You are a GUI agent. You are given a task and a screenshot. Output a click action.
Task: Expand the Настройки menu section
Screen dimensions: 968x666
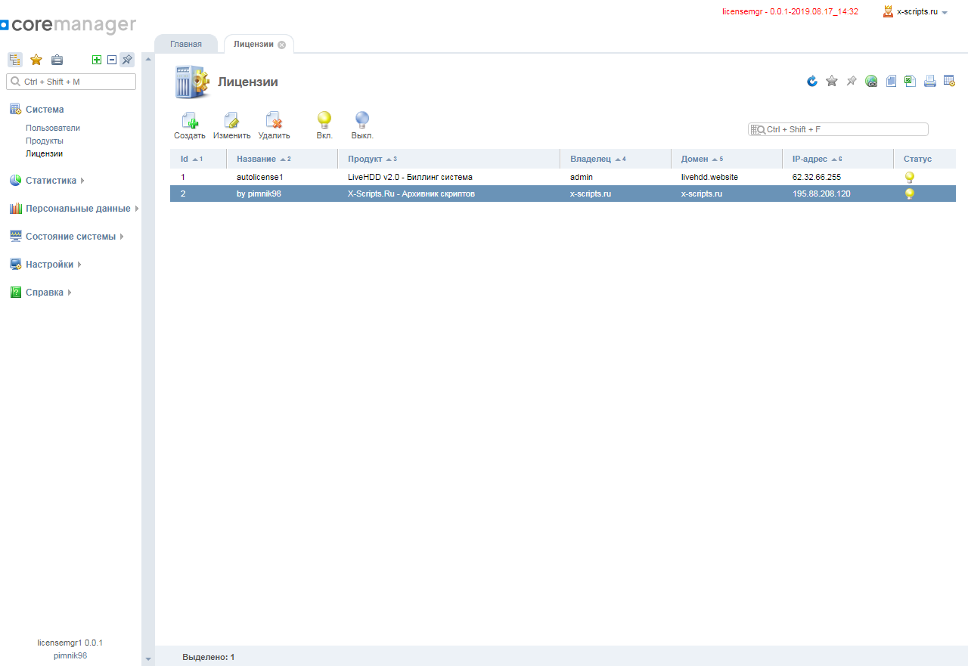[49, 265]
